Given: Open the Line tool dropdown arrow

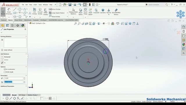Looking at the screenshot, I should point(17,9).
